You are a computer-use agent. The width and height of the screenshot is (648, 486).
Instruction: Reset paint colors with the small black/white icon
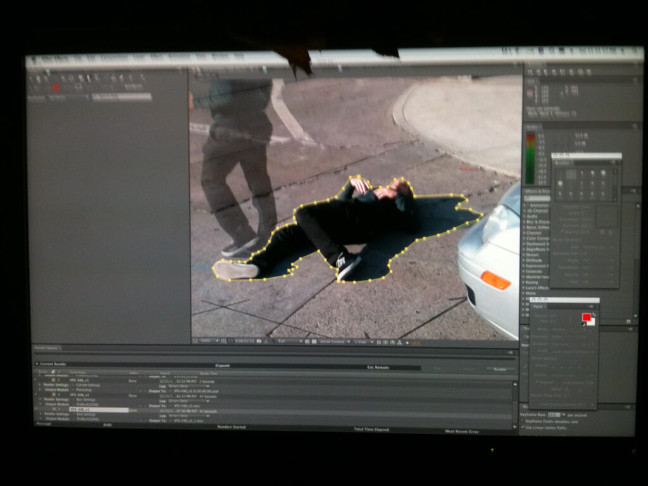(583, 324)
